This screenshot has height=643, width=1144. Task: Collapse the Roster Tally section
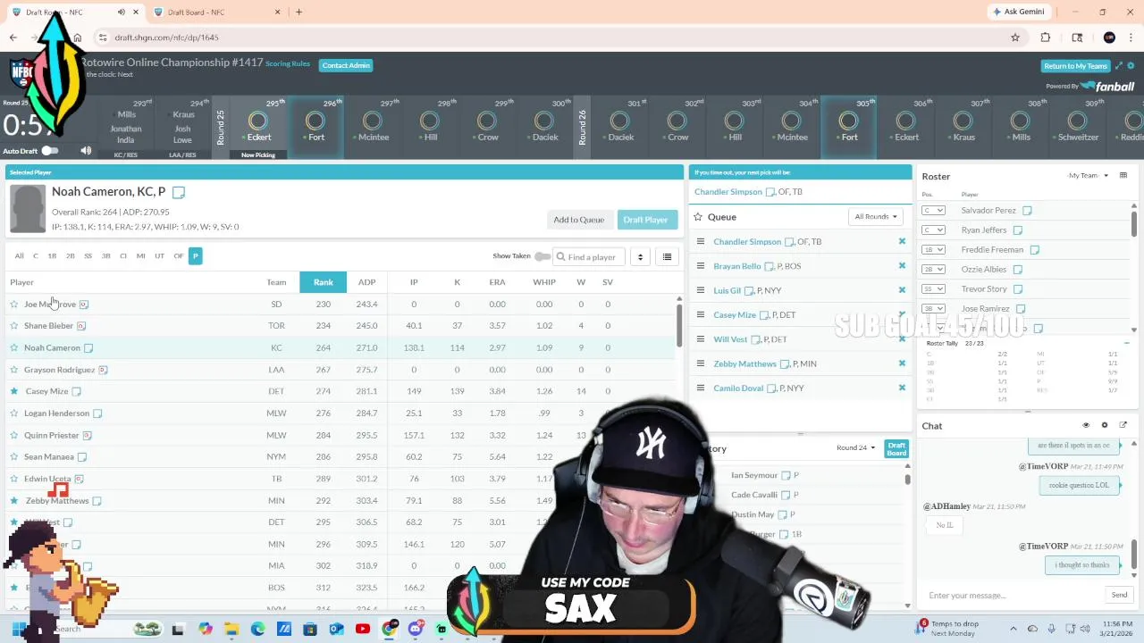(1126, 343)
